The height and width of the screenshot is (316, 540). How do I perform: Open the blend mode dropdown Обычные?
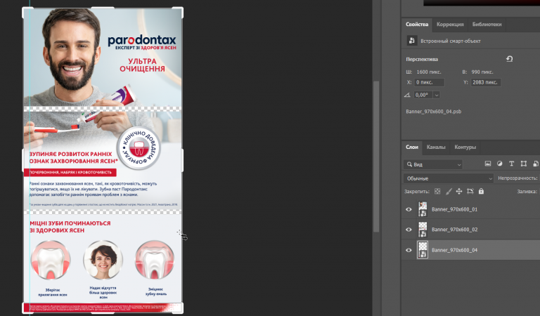[449, 178]
